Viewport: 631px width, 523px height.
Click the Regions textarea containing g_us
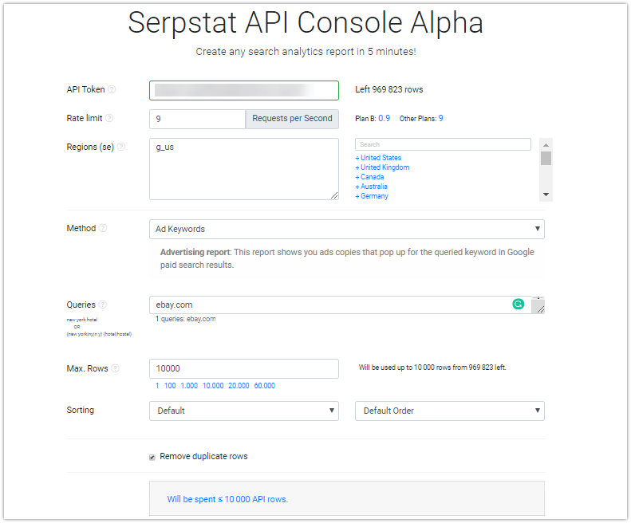[244, 169]
